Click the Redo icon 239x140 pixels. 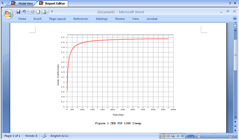[x=33, y=12]
